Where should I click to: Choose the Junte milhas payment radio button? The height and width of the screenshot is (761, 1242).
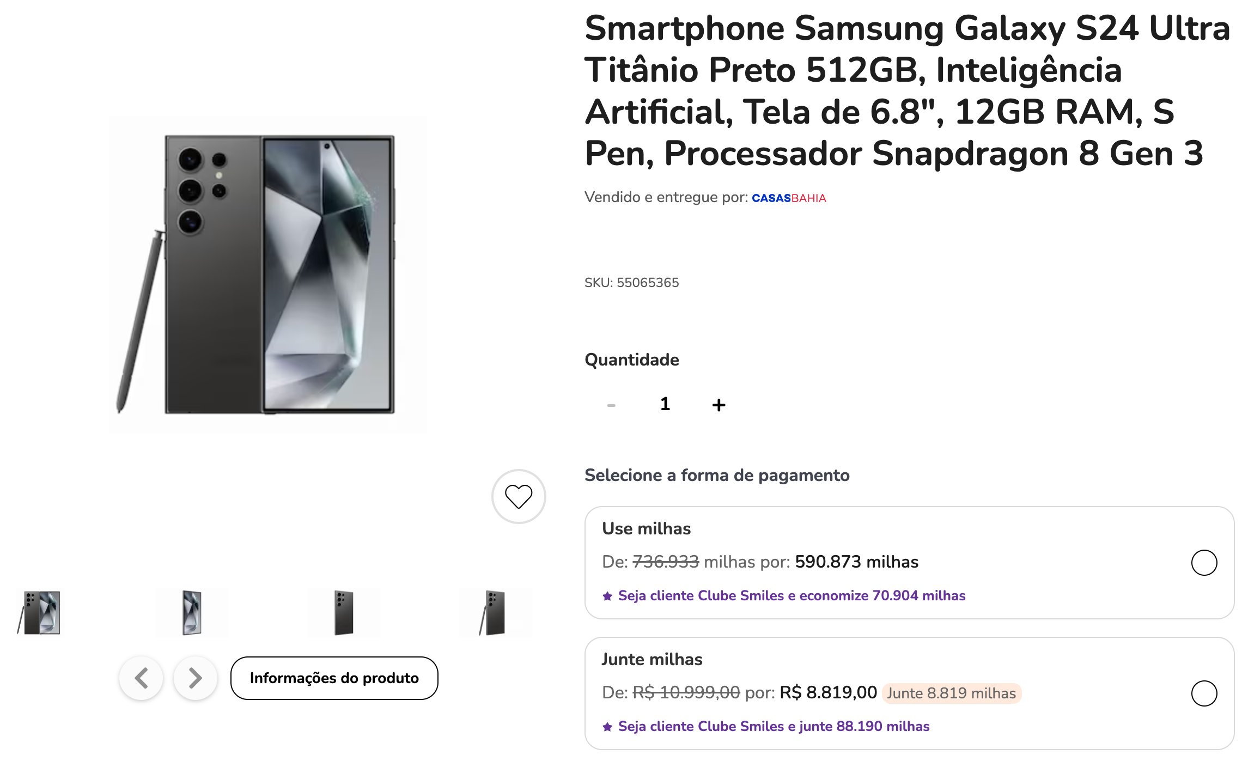tap(1204, 693)
